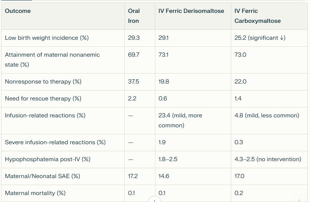Click the Oral Iron column header
Screen dimensions: 310x202
click(134, 16)
